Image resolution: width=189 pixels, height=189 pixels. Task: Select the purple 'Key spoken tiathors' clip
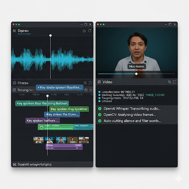click(x=42, y=121)
